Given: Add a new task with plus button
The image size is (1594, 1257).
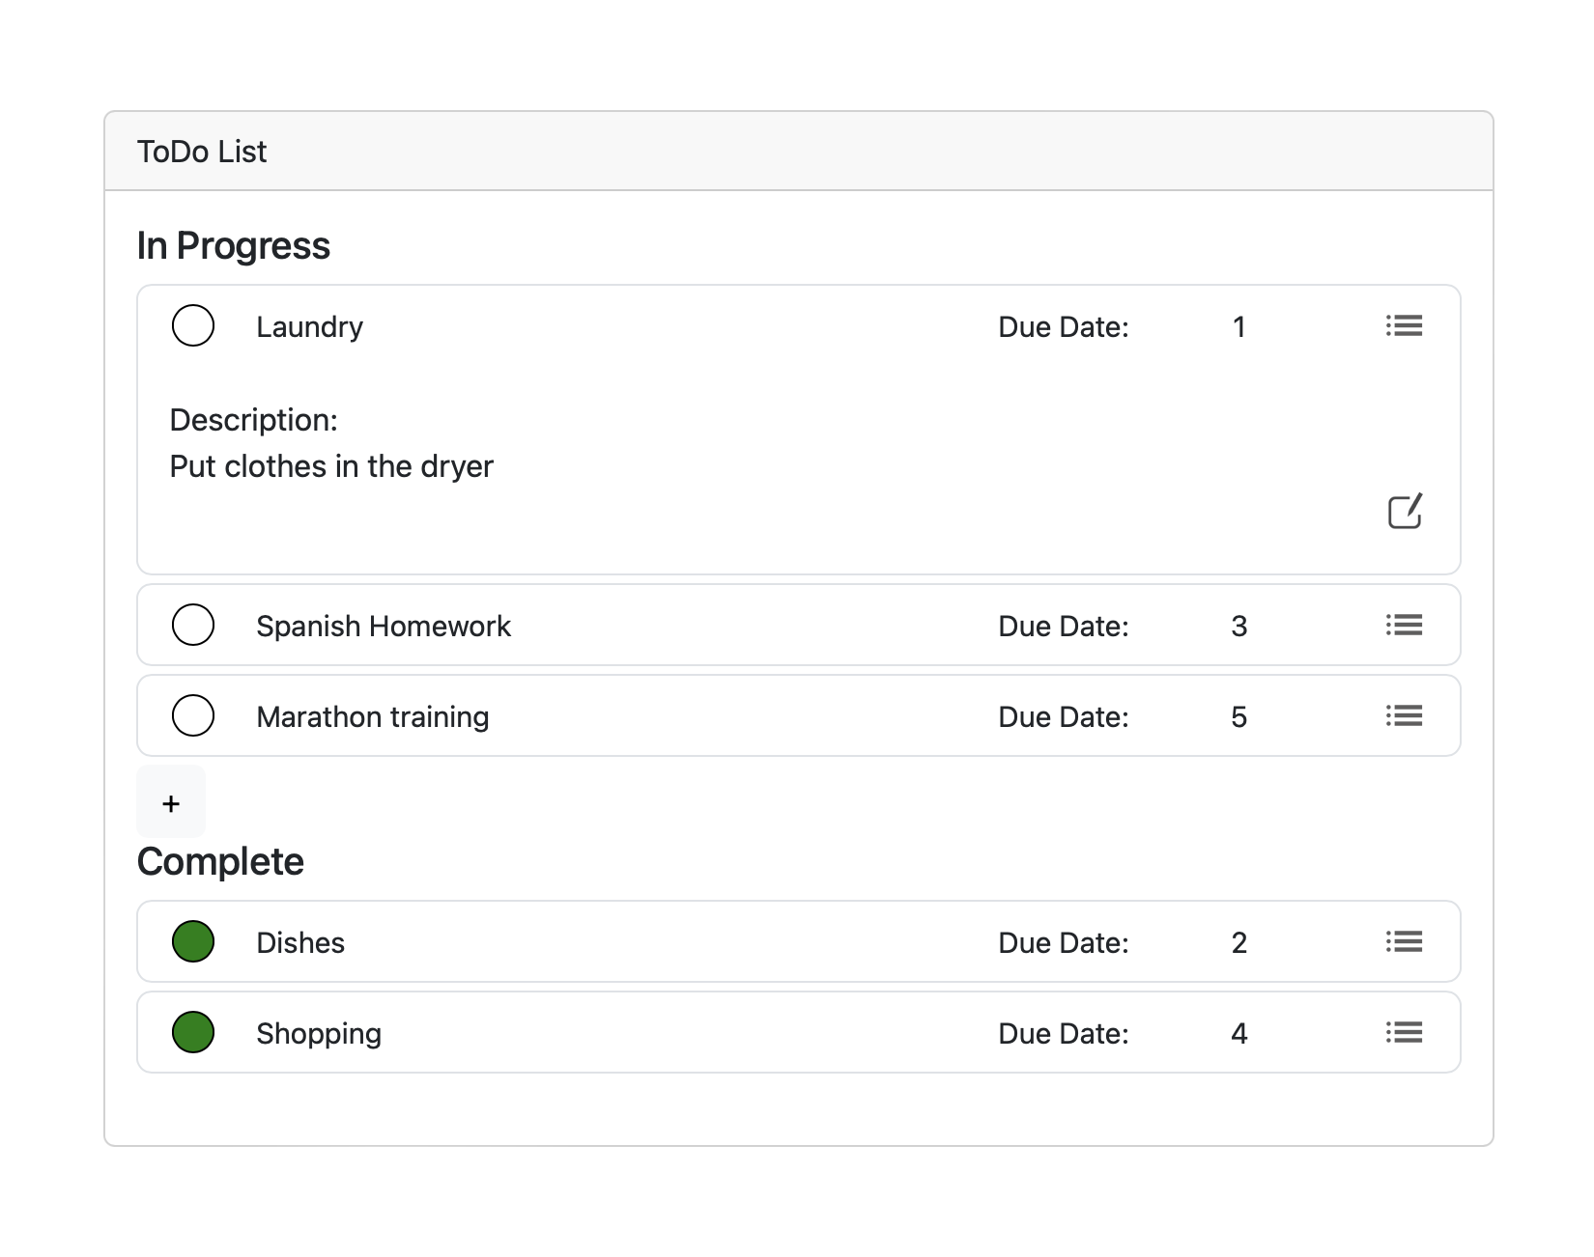Looking at the screenshot, I should [x=171, y=802].
